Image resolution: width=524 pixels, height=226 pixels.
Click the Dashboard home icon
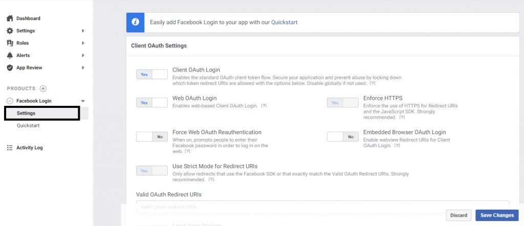tap(10, 18)
